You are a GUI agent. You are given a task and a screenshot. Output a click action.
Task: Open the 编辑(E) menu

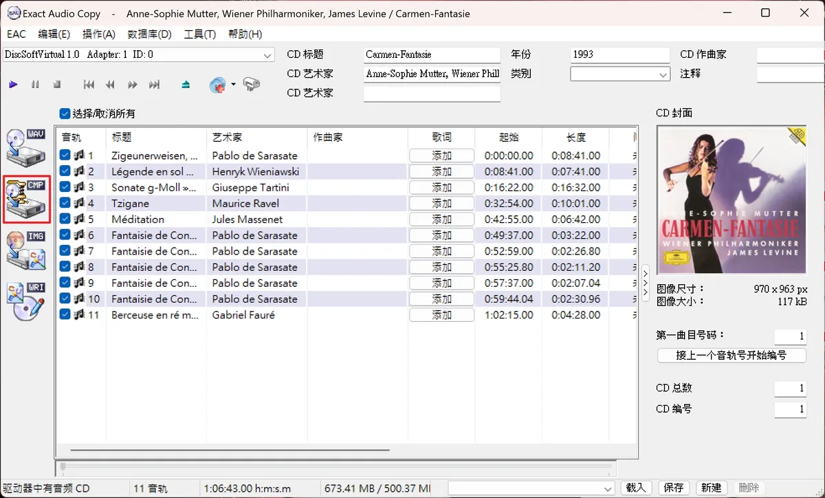coord(54,34)
